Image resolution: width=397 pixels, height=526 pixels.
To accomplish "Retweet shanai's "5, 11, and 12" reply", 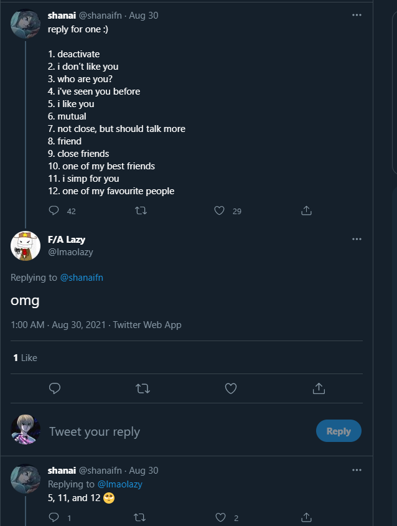I will point(141,517).
